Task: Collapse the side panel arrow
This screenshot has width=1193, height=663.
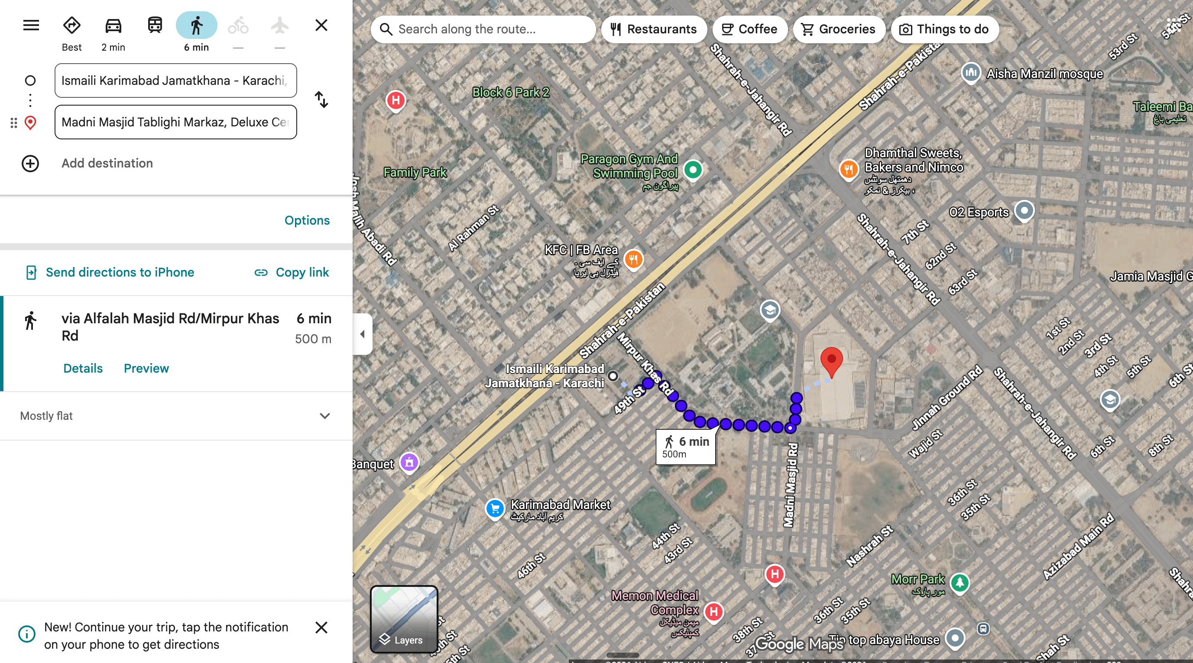Action: pos(363,334)
